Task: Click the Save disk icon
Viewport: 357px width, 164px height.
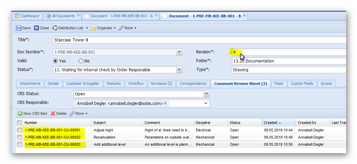Action: (x=18, y=28)
